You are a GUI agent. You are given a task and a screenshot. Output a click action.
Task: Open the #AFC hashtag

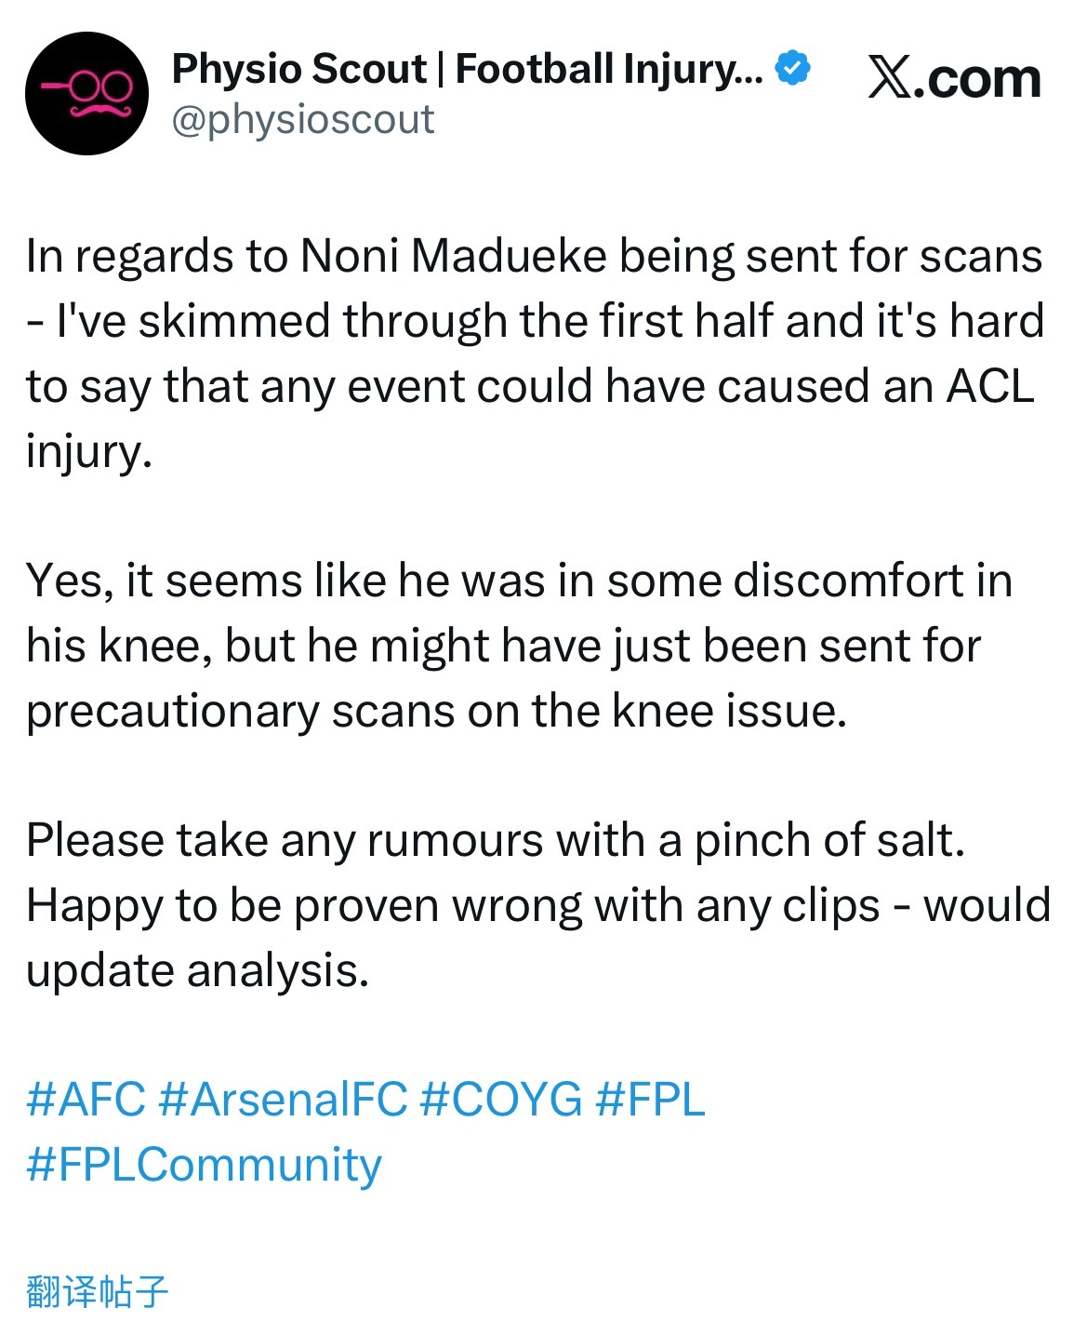[86, 1099]
